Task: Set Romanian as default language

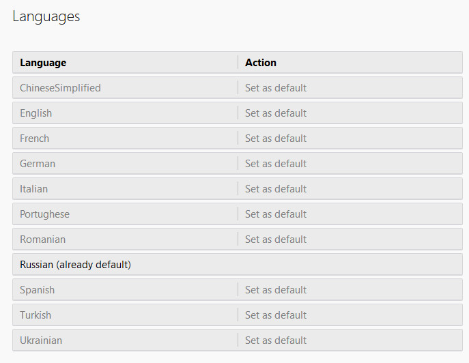Action: 276,239
